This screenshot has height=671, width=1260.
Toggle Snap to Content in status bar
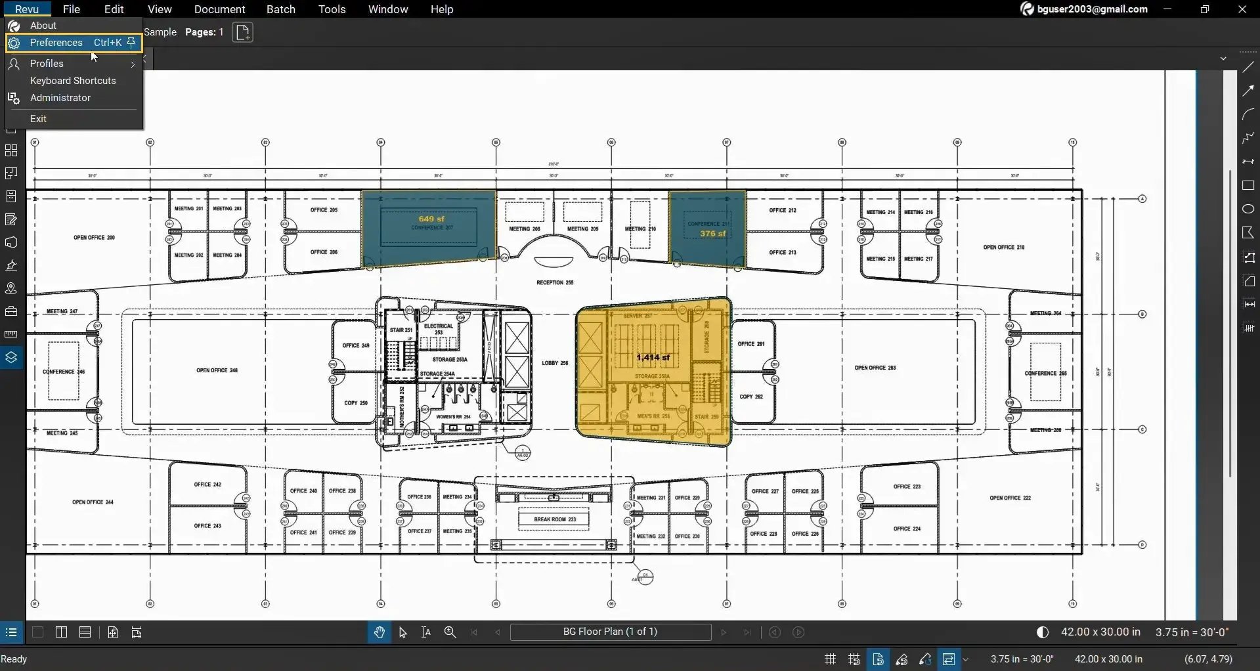878,659
